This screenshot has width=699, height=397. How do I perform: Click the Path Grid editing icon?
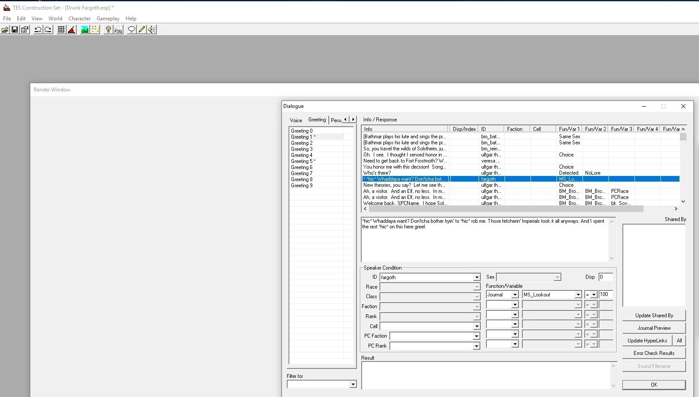pos(95,29)
